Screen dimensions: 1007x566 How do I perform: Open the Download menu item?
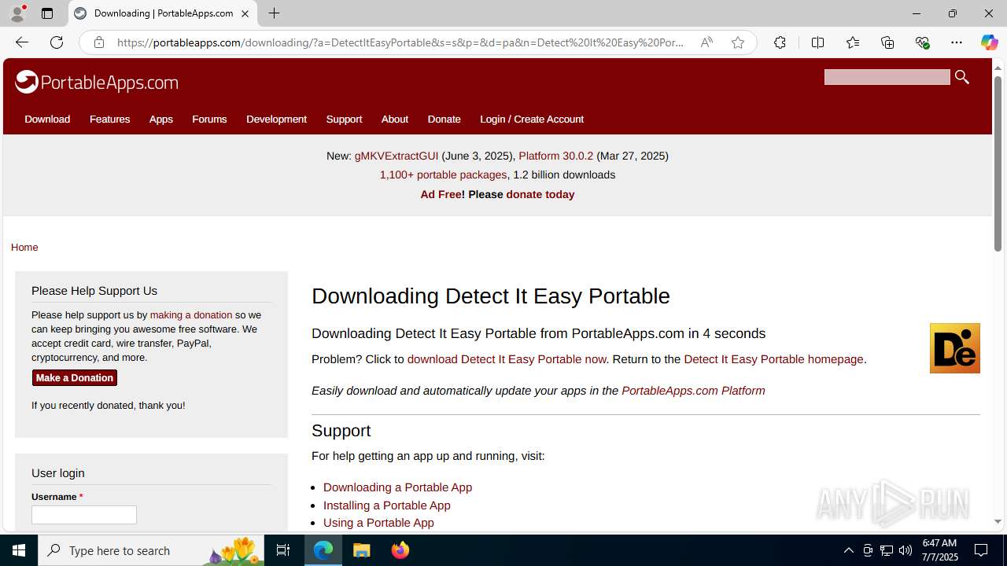[47, 119]
